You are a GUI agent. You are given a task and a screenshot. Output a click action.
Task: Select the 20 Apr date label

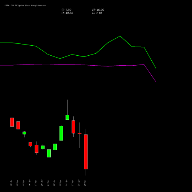[x=42, y=183]
